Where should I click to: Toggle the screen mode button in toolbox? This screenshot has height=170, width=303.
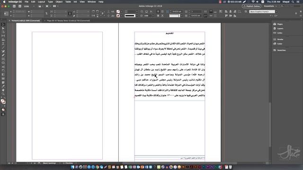3,114
